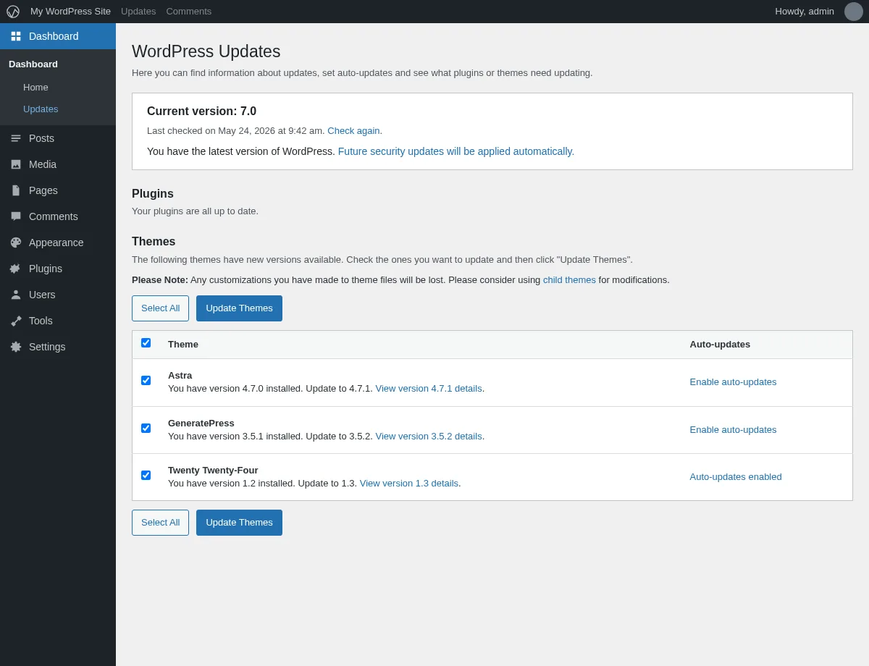Click Updates in the top admin bar
Image resolution: width=869 pixels, height=666 pixels.
[x=138, y=12]
